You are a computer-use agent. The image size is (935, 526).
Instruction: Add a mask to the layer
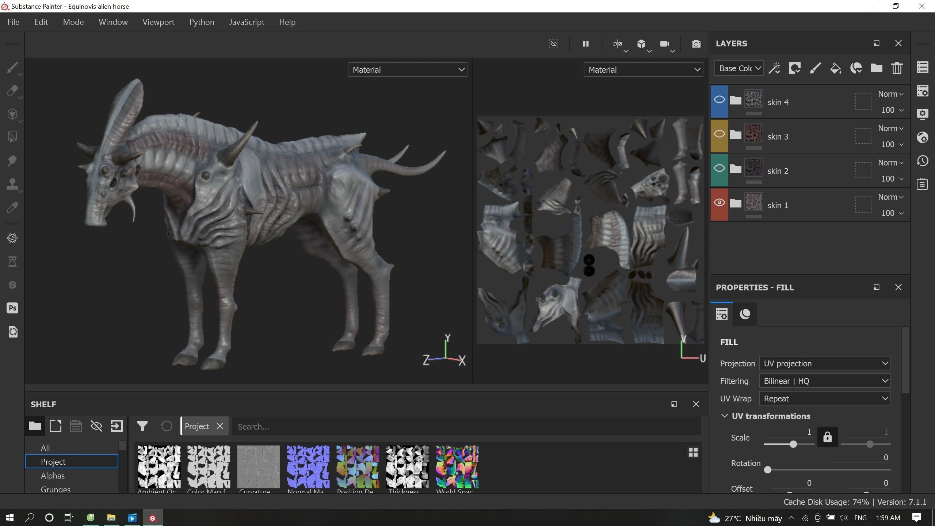pyautogui.click(x=795, y=68)
